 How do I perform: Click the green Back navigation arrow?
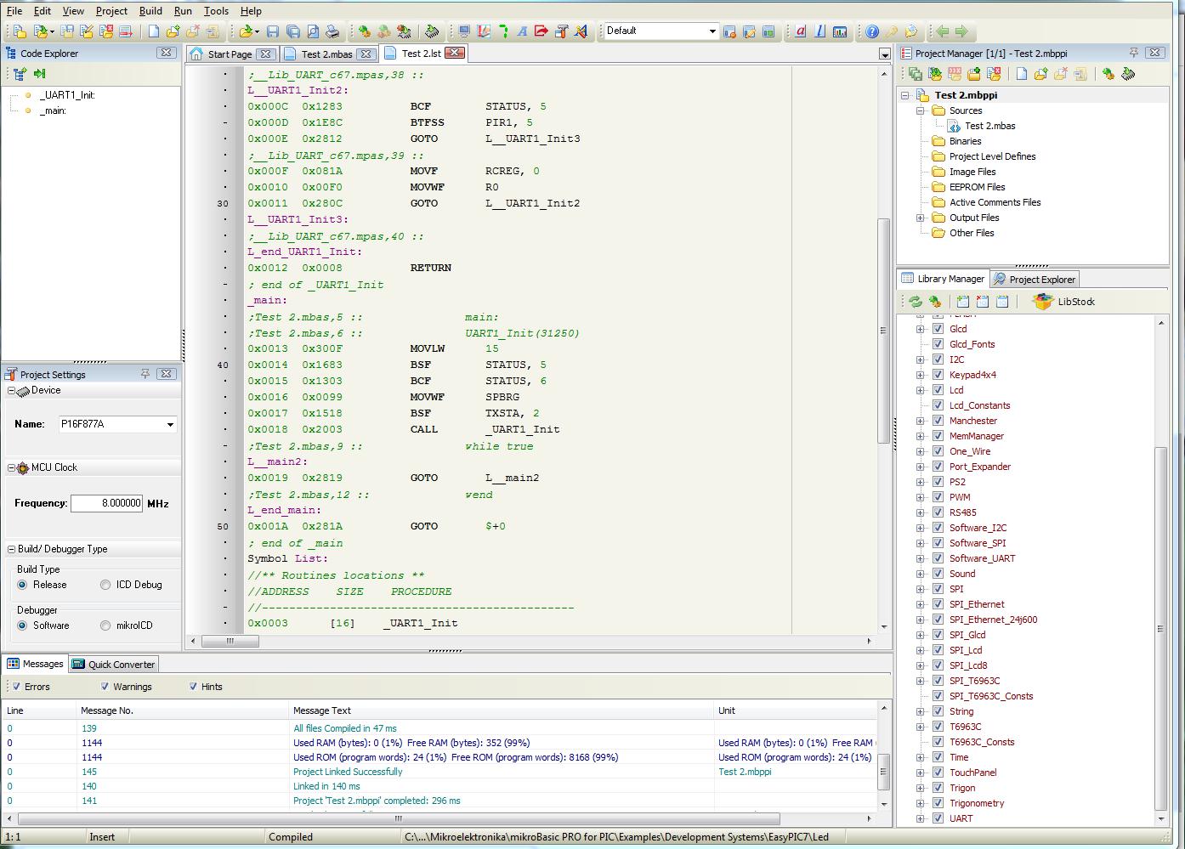point(943,31)
